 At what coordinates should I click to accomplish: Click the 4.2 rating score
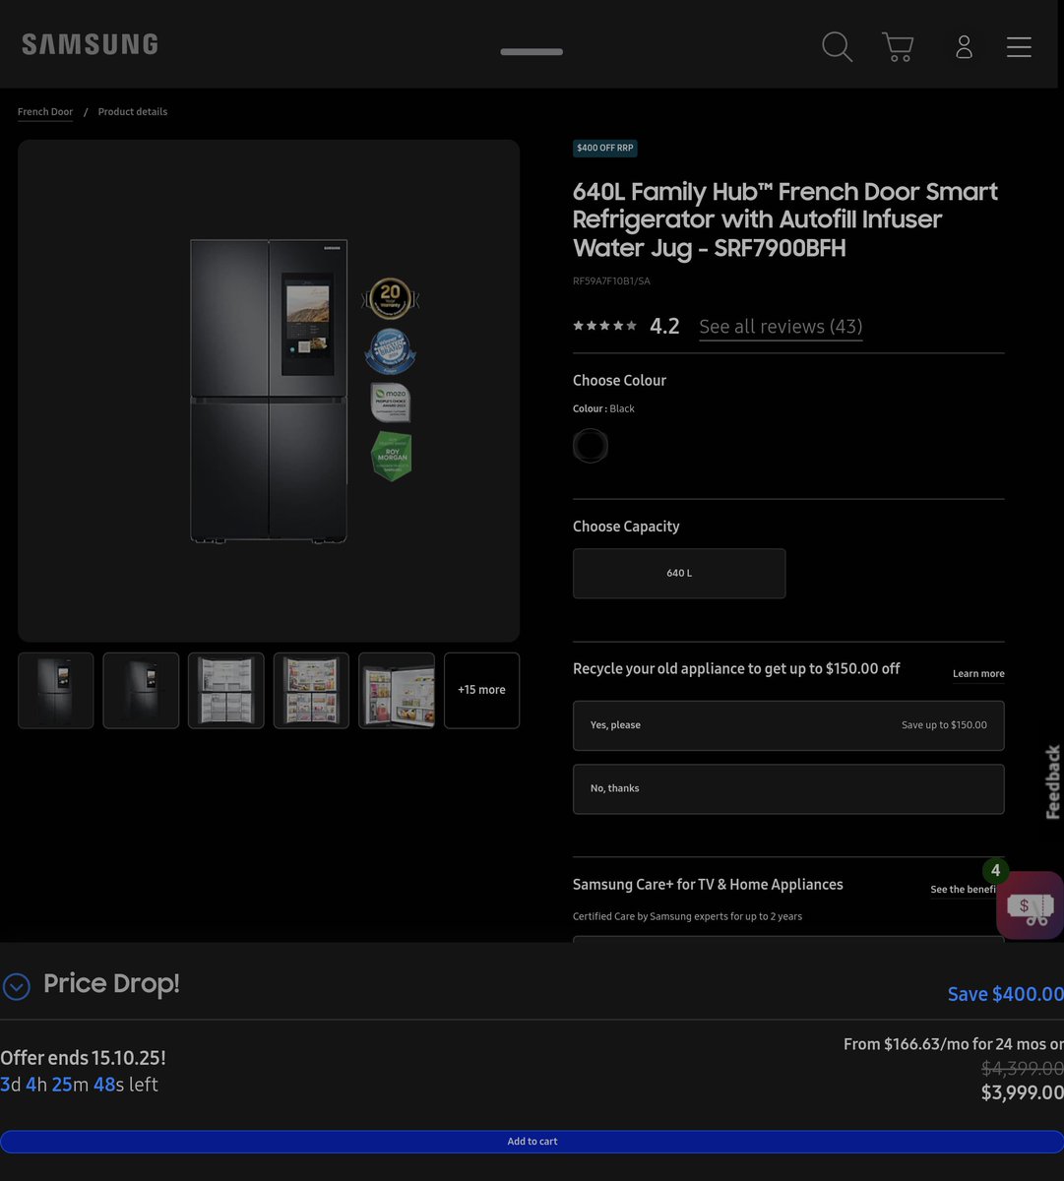pos(664,327)
